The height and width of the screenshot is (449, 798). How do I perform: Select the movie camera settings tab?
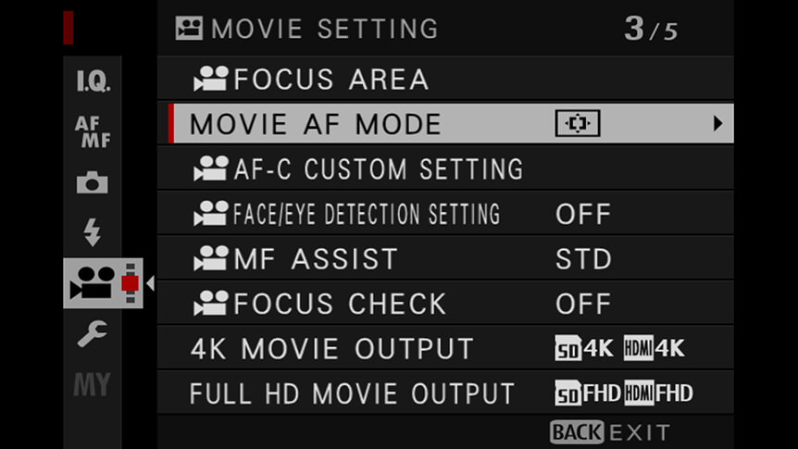pyautogui.click(x=103, y=282)
